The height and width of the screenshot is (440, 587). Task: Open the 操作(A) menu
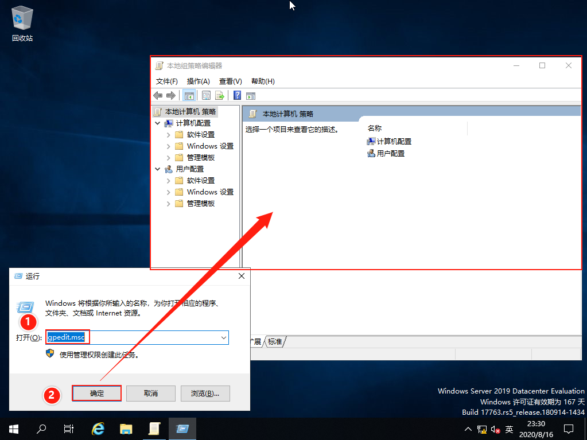click(x=198, y=81)
